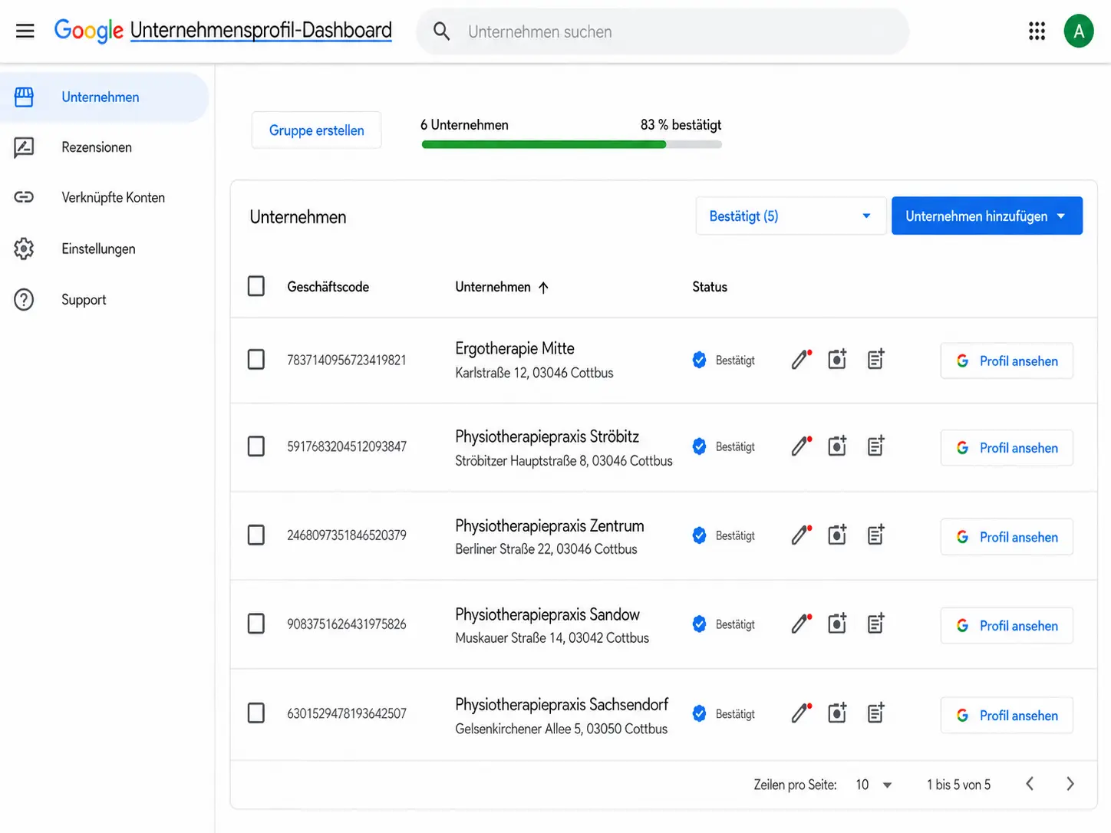Create post for Physiotherapiepraxis Sandow
Viewport: 1111px width, 833px height.
[x=875, y=624]
